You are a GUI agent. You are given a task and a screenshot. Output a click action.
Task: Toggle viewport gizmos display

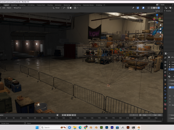[x=138, y=8]
